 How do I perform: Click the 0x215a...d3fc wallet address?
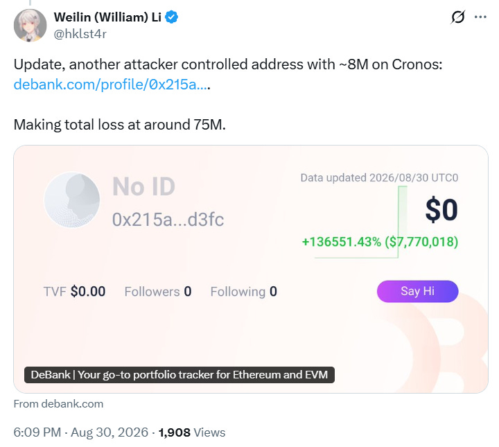point(168,220)
